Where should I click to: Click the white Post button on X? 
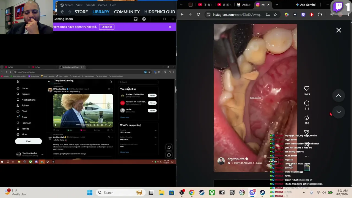click(28, 141)
